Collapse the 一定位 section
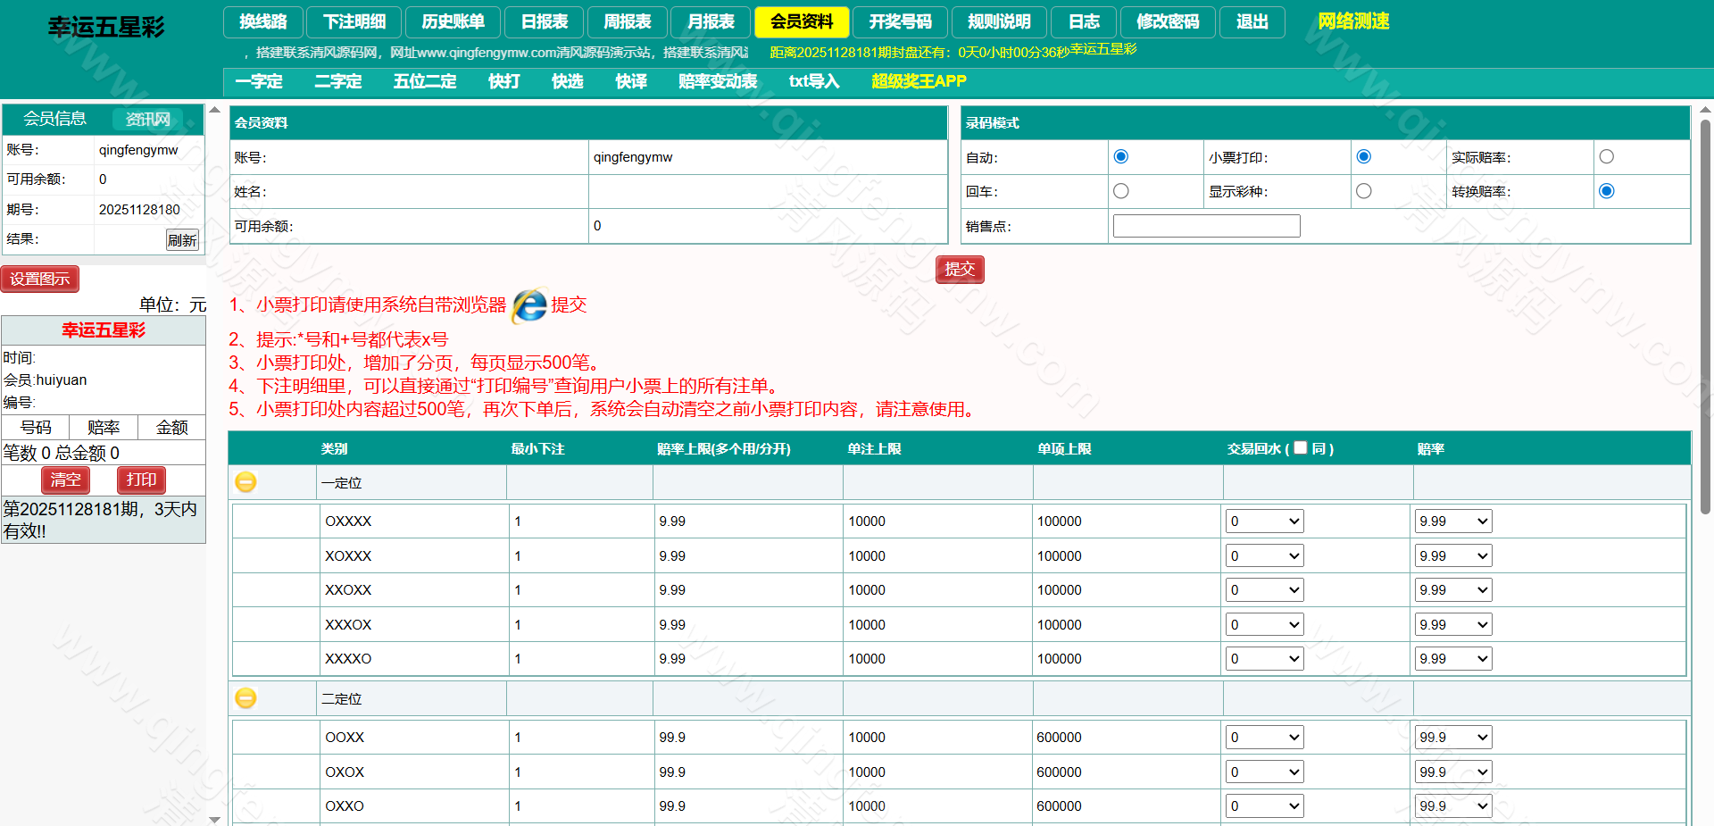Screen dimensions: 1714x826 (245, 482)
